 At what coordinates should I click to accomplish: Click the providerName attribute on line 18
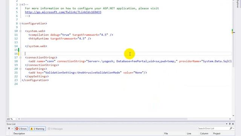tap(190, 61)
